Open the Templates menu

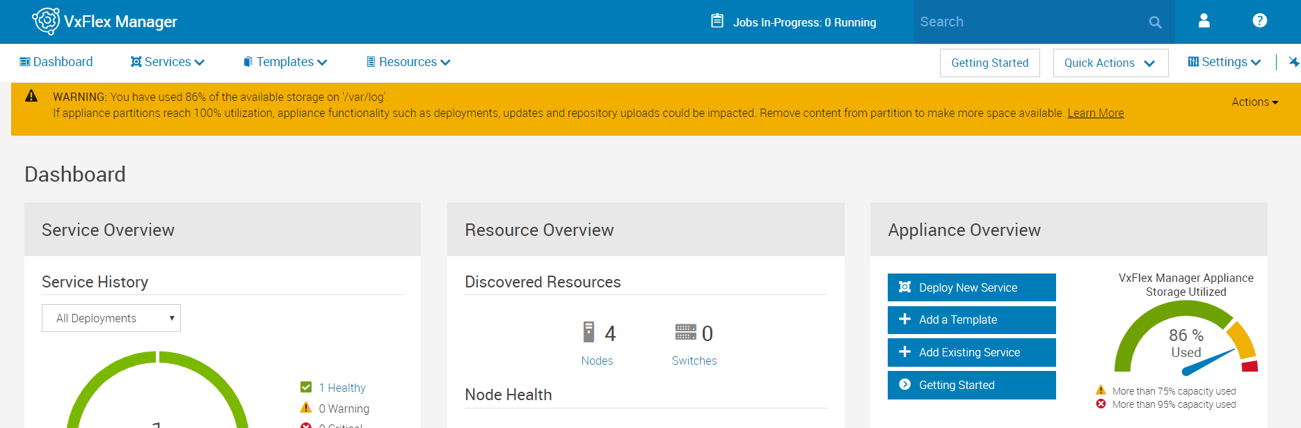pyautogui.click(x=285, y=62)
